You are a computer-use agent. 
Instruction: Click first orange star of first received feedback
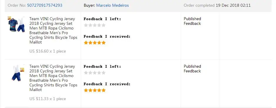86,43
